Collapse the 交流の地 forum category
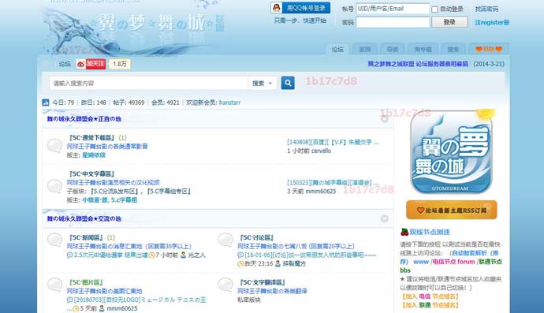 tap(384, 218)
